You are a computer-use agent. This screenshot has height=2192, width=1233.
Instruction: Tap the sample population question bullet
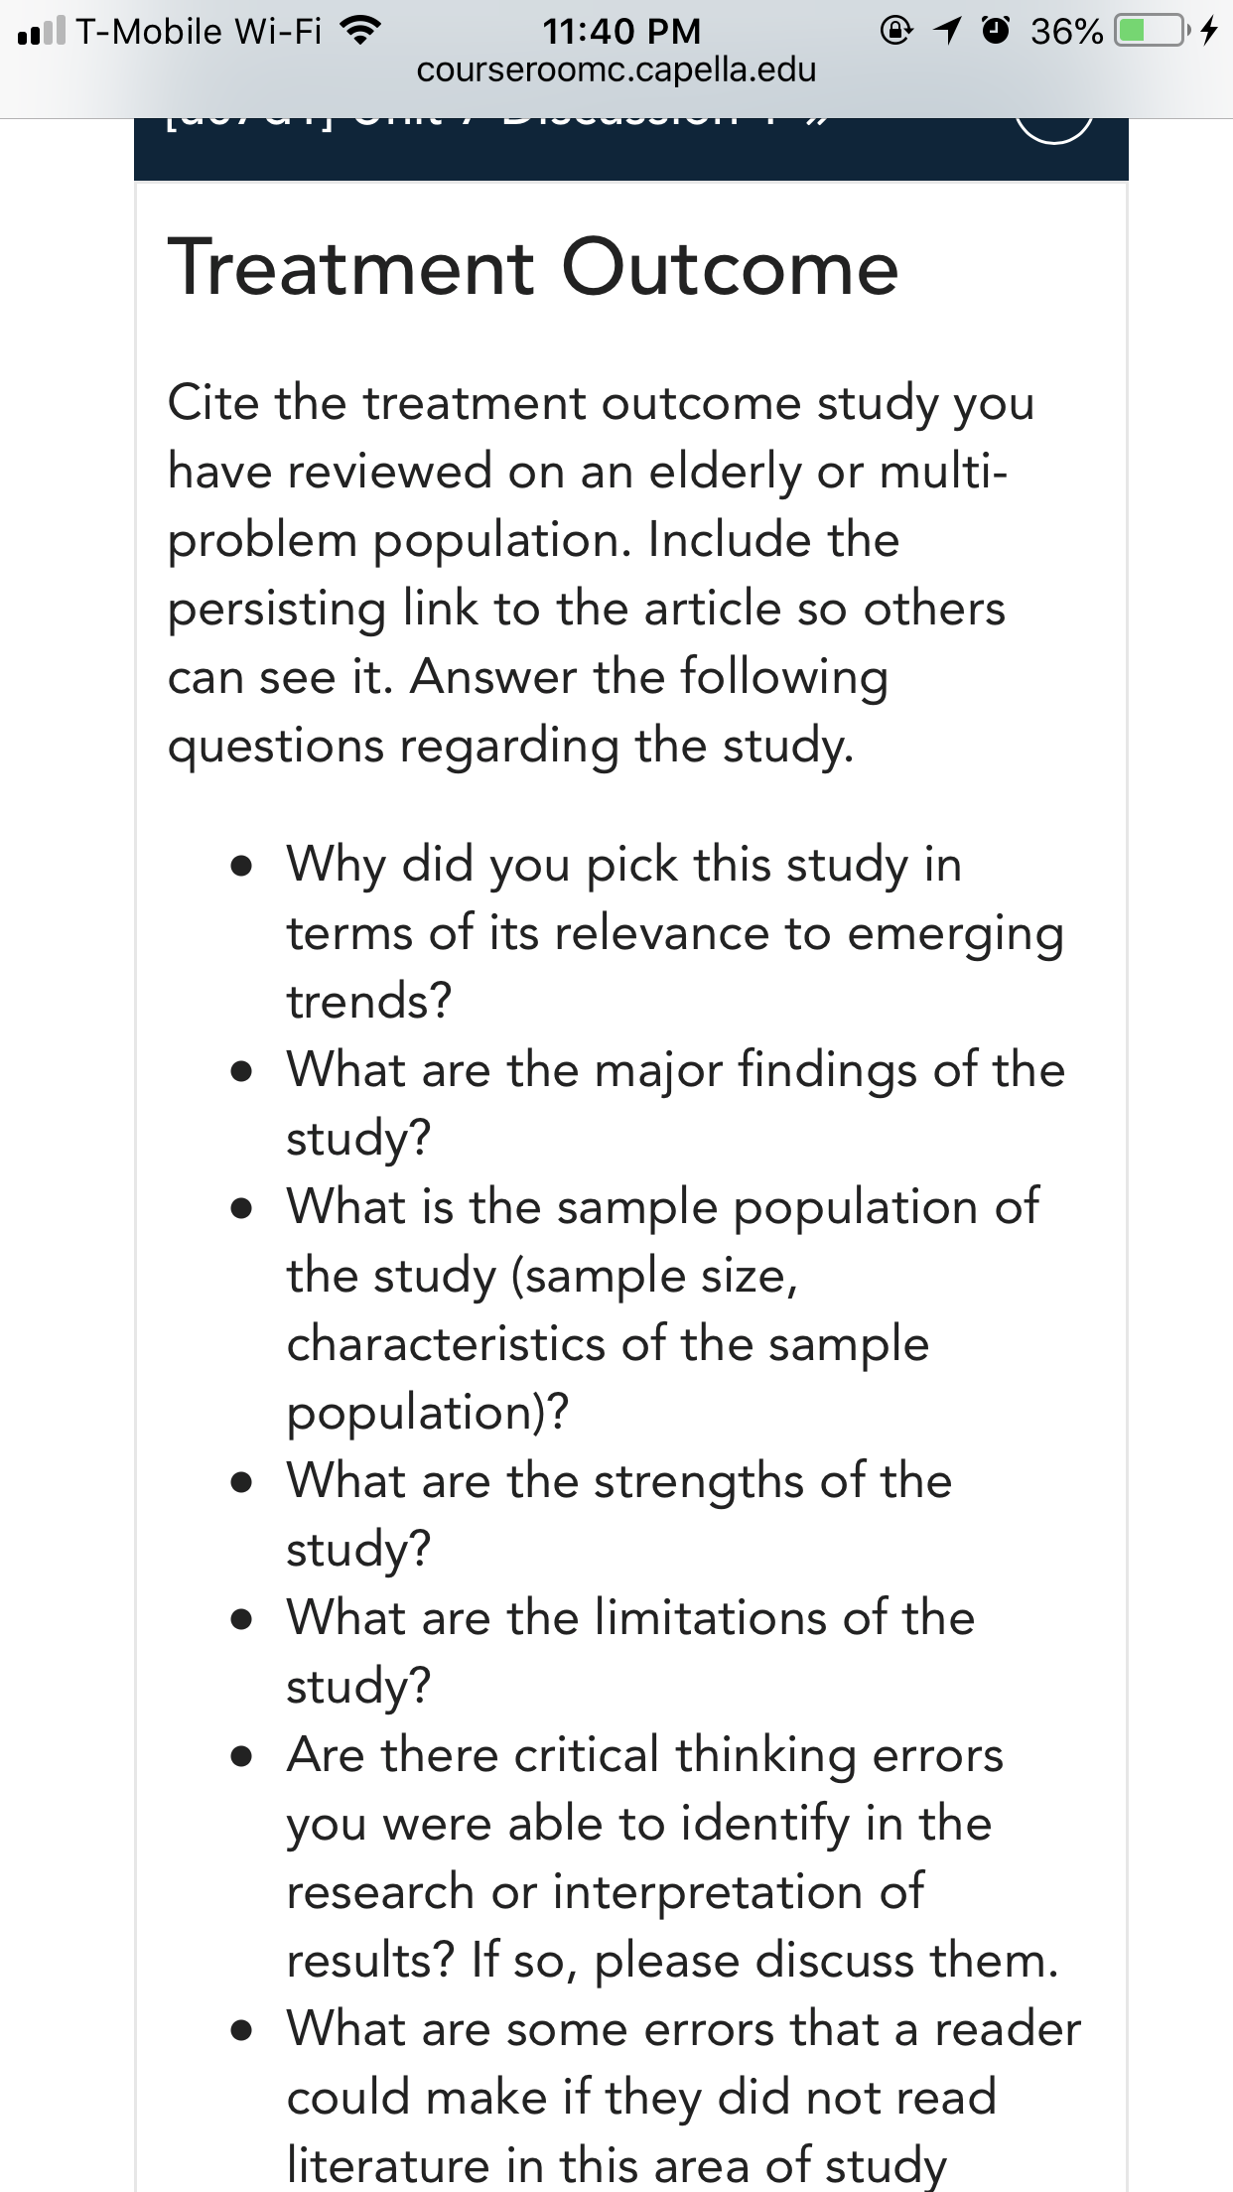[663, 1308]
